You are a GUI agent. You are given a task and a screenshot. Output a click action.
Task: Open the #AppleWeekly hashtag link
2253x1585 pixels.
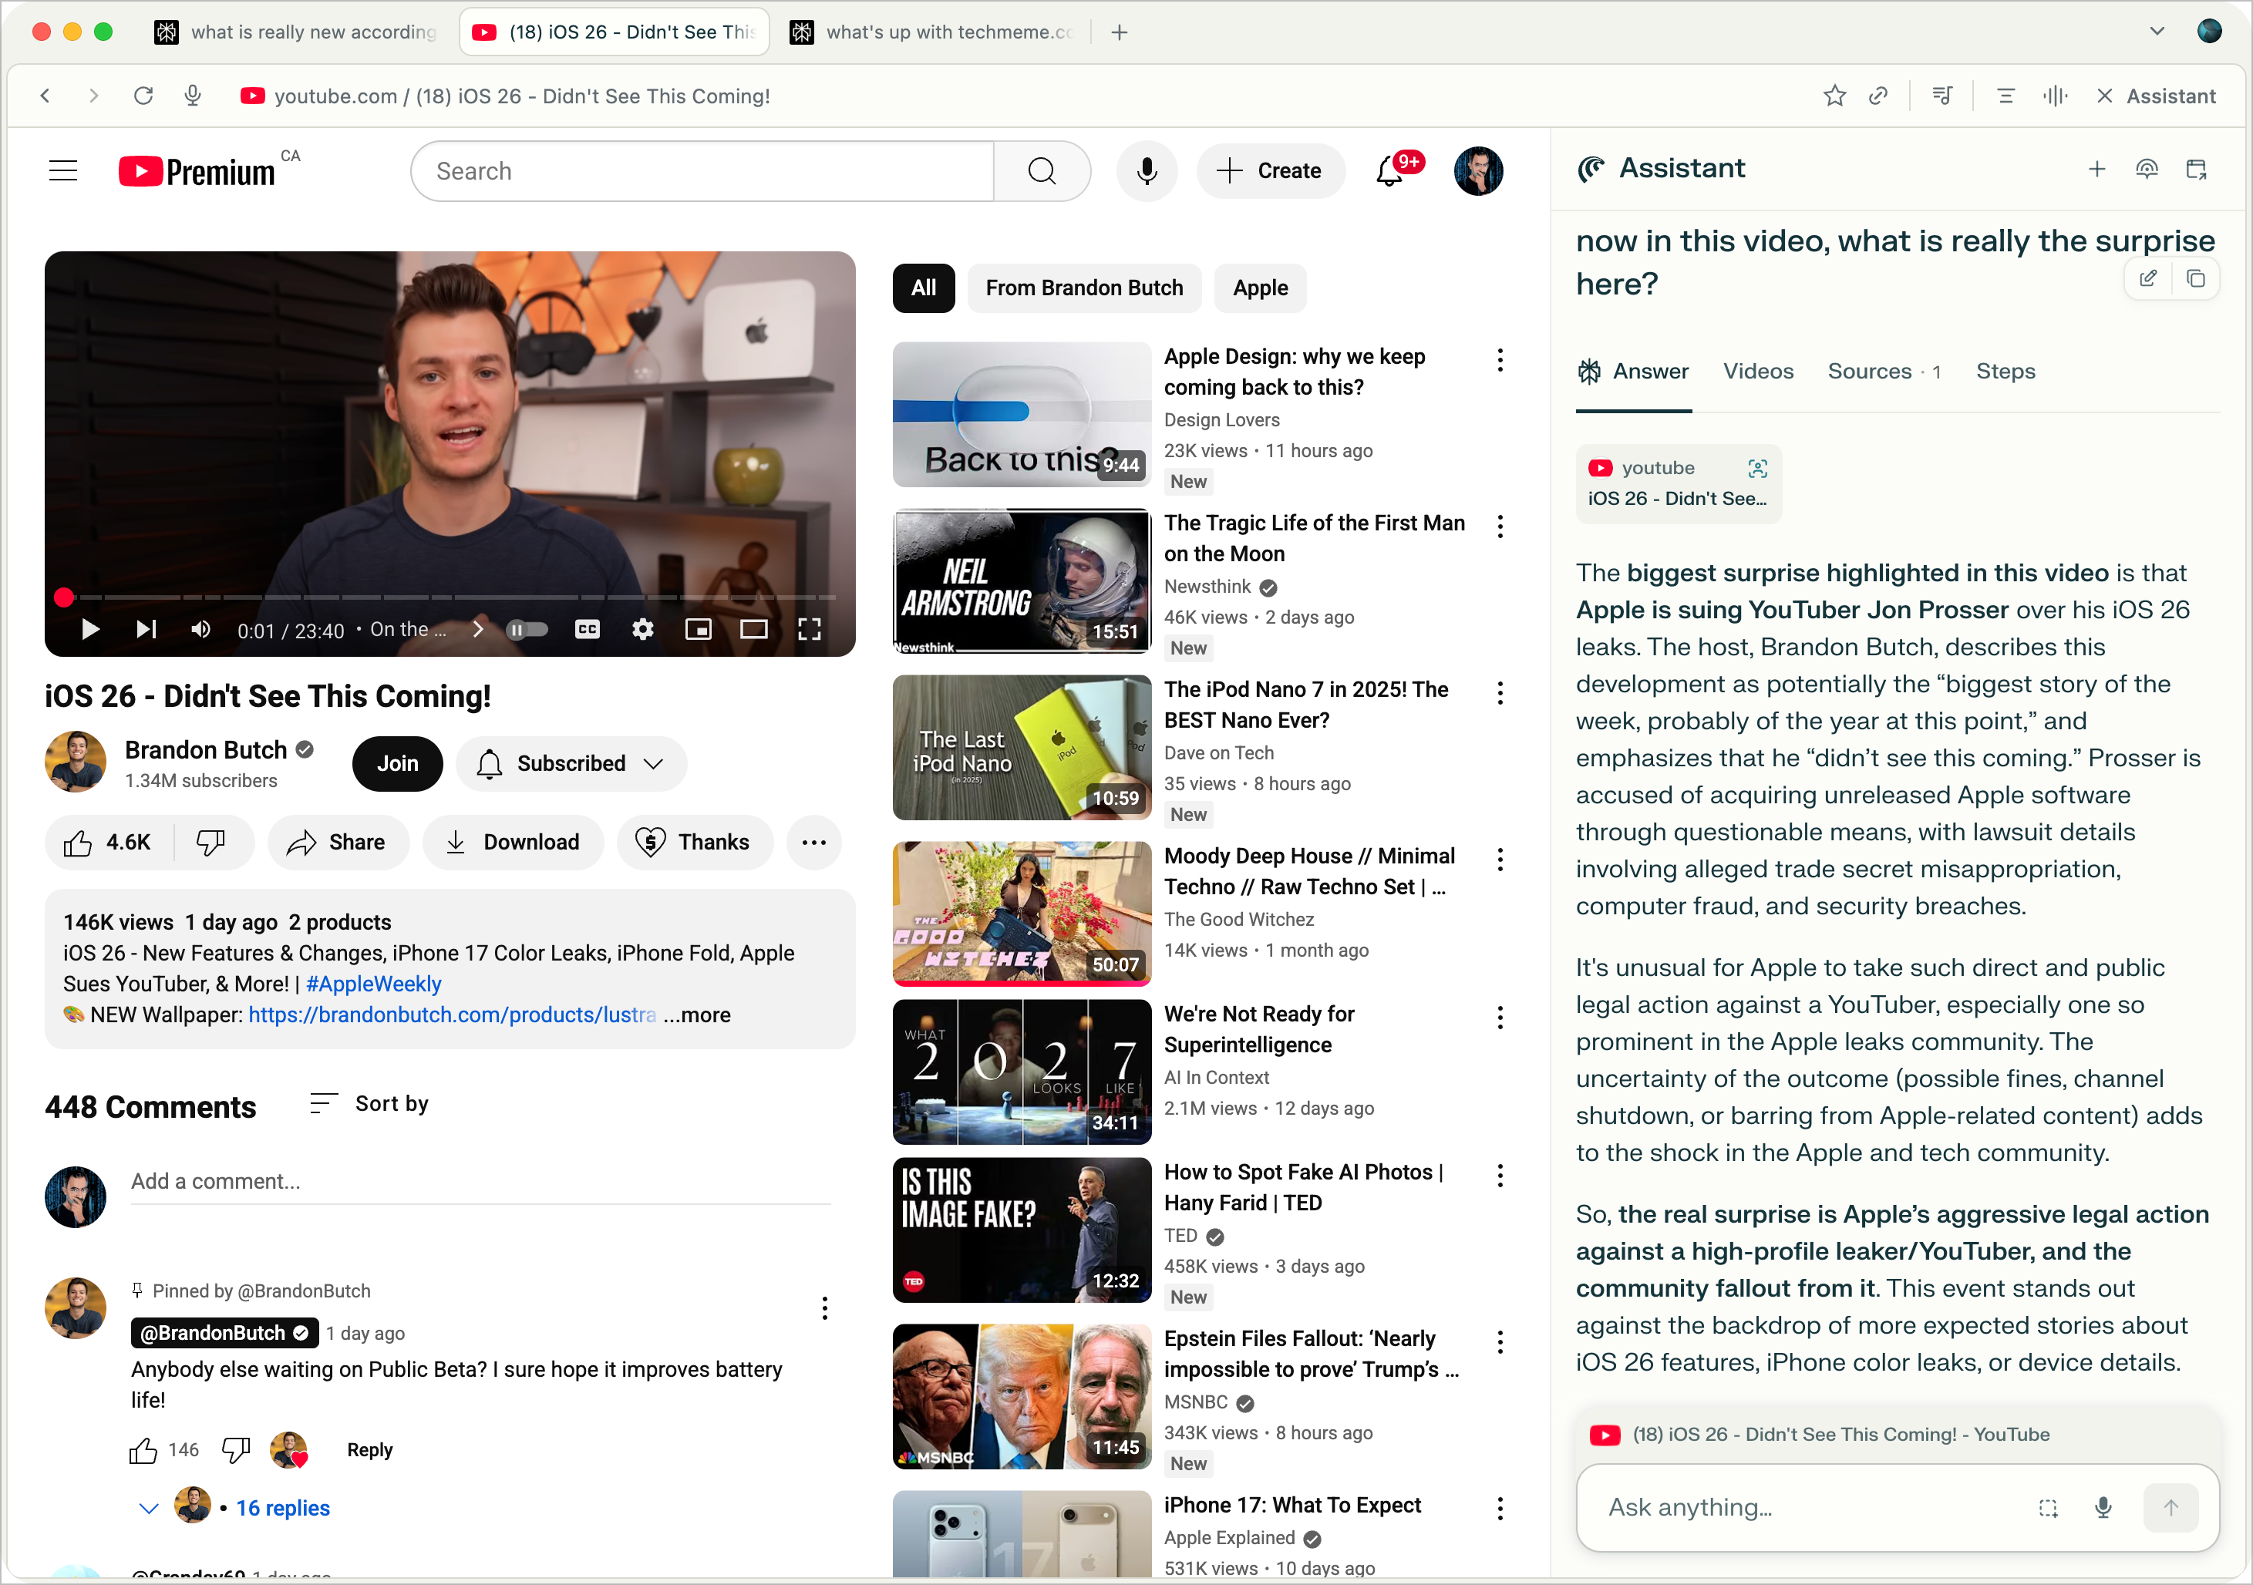374,984
